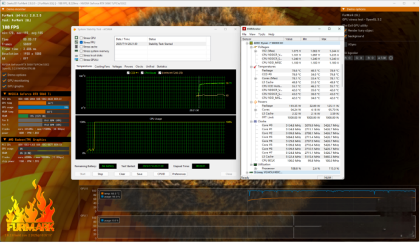The width and height of the screenshot is (420, 243).
Task: Enable the Stress GPU(s) checkbox
Action: [x=81, y=59]
